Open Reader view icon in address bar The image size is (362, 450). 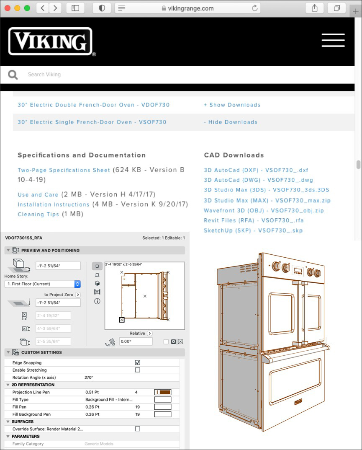click(x=122, y=8)
